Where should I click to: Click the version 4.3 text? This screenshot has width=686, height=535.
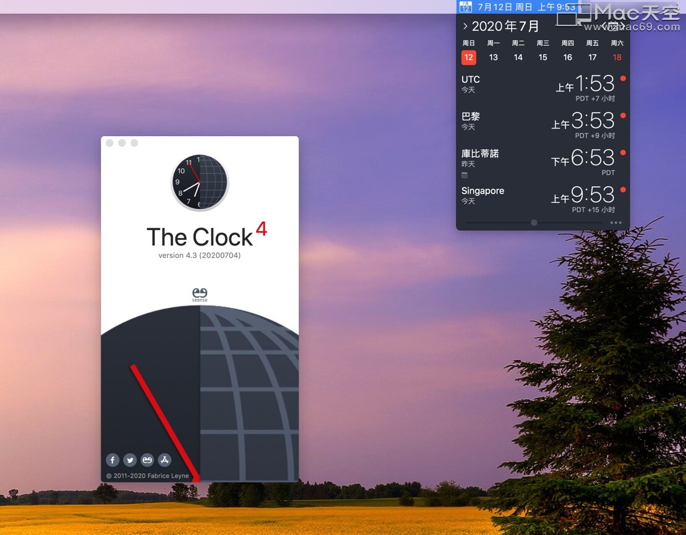tap(199, 255)
